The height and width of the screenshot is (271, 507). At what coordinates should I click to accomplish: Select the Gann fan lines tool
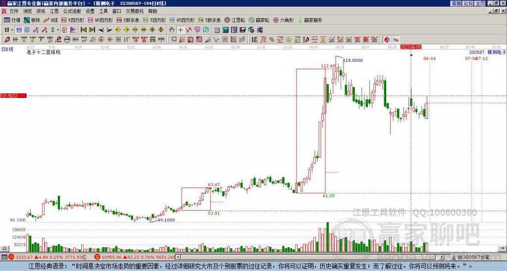182,40
